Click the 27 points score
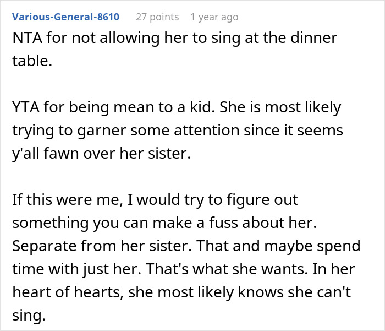 tap(157, 17)
